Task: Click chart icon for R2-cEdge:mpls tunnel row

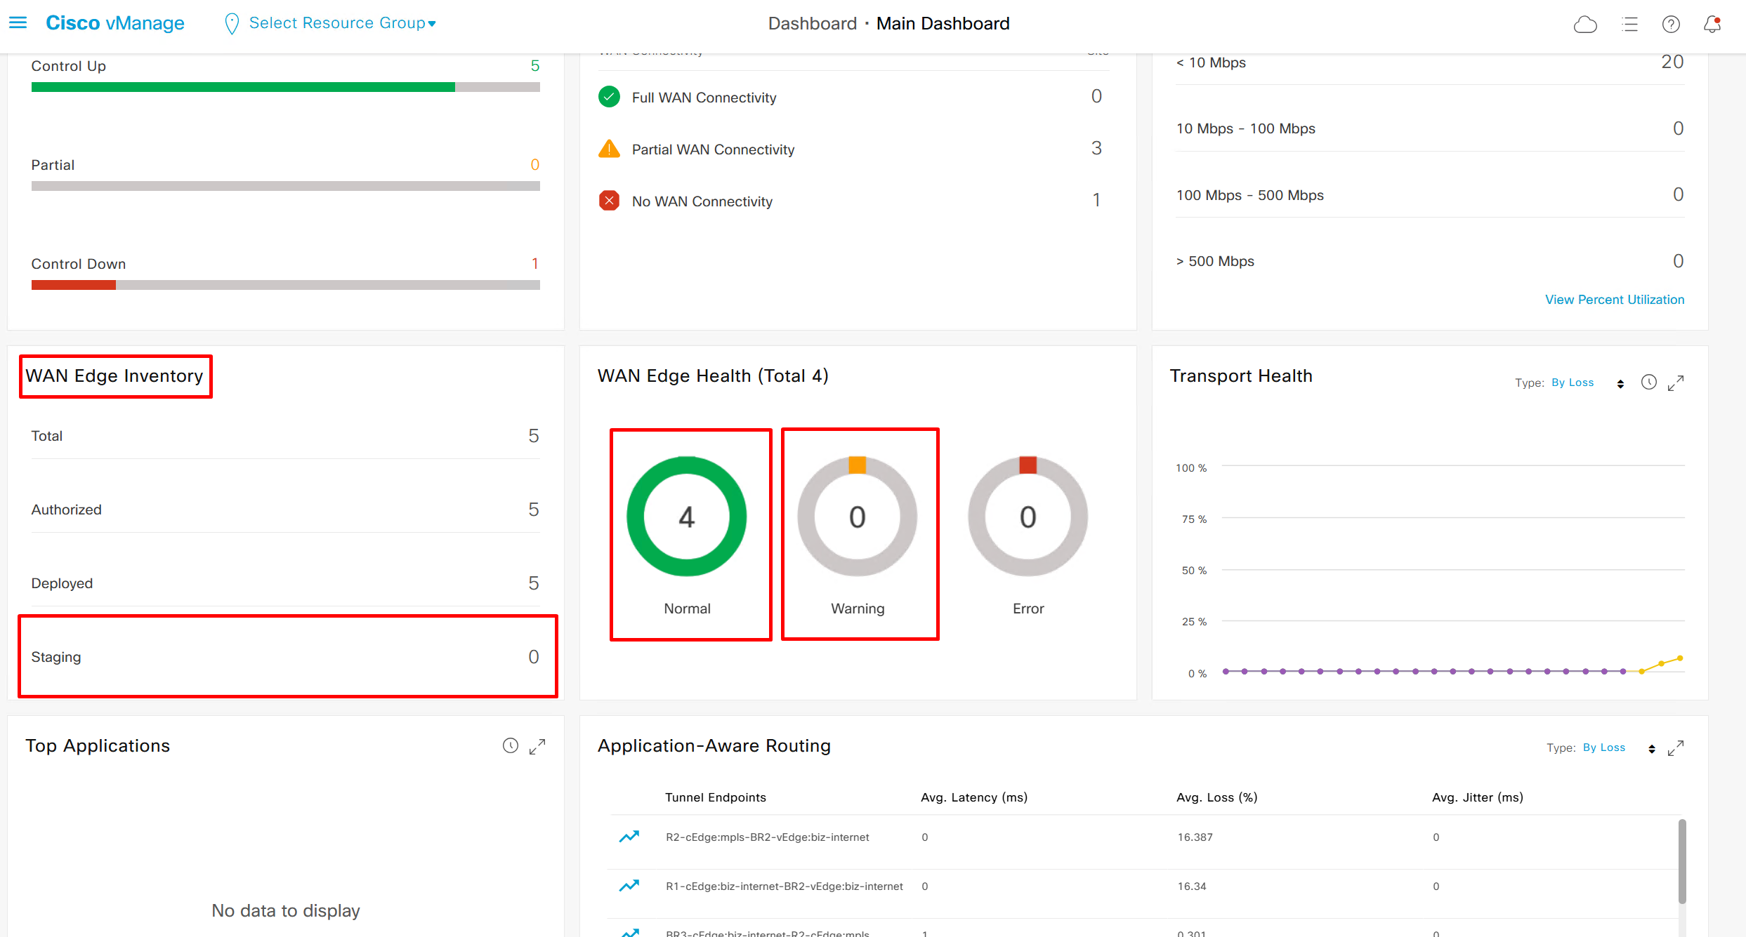Action: coord(629,837)
